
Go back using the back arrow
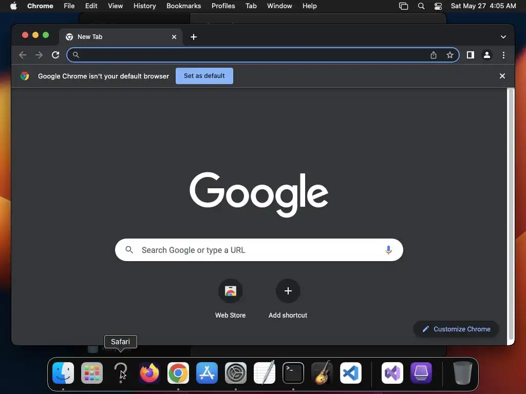23,55
